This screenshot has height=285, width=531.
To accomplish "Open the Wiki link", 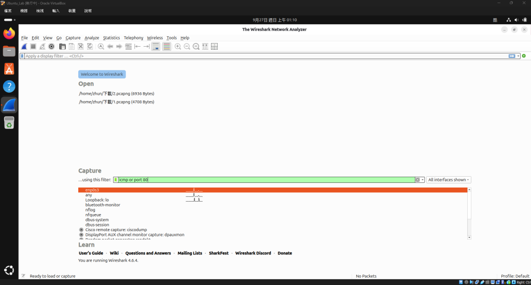I will pos(114,253).
